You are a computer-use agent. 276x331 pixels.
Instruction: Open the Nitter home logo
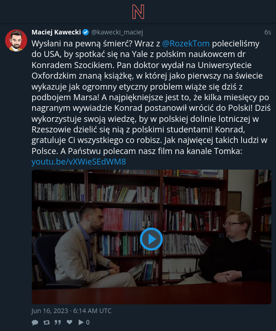(x=138, y=12)
